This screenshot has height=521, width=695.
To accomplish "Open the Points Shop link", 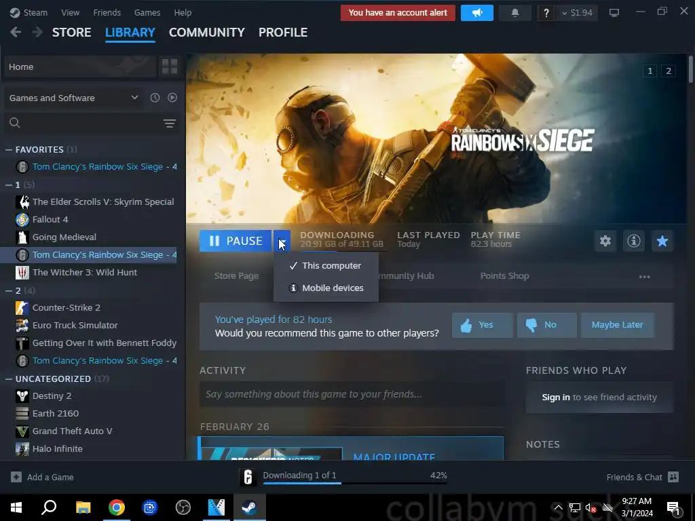I will [x=504, y=276].
